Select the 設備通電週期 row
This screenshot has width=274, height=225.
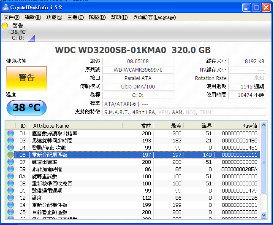click(133, 190)
